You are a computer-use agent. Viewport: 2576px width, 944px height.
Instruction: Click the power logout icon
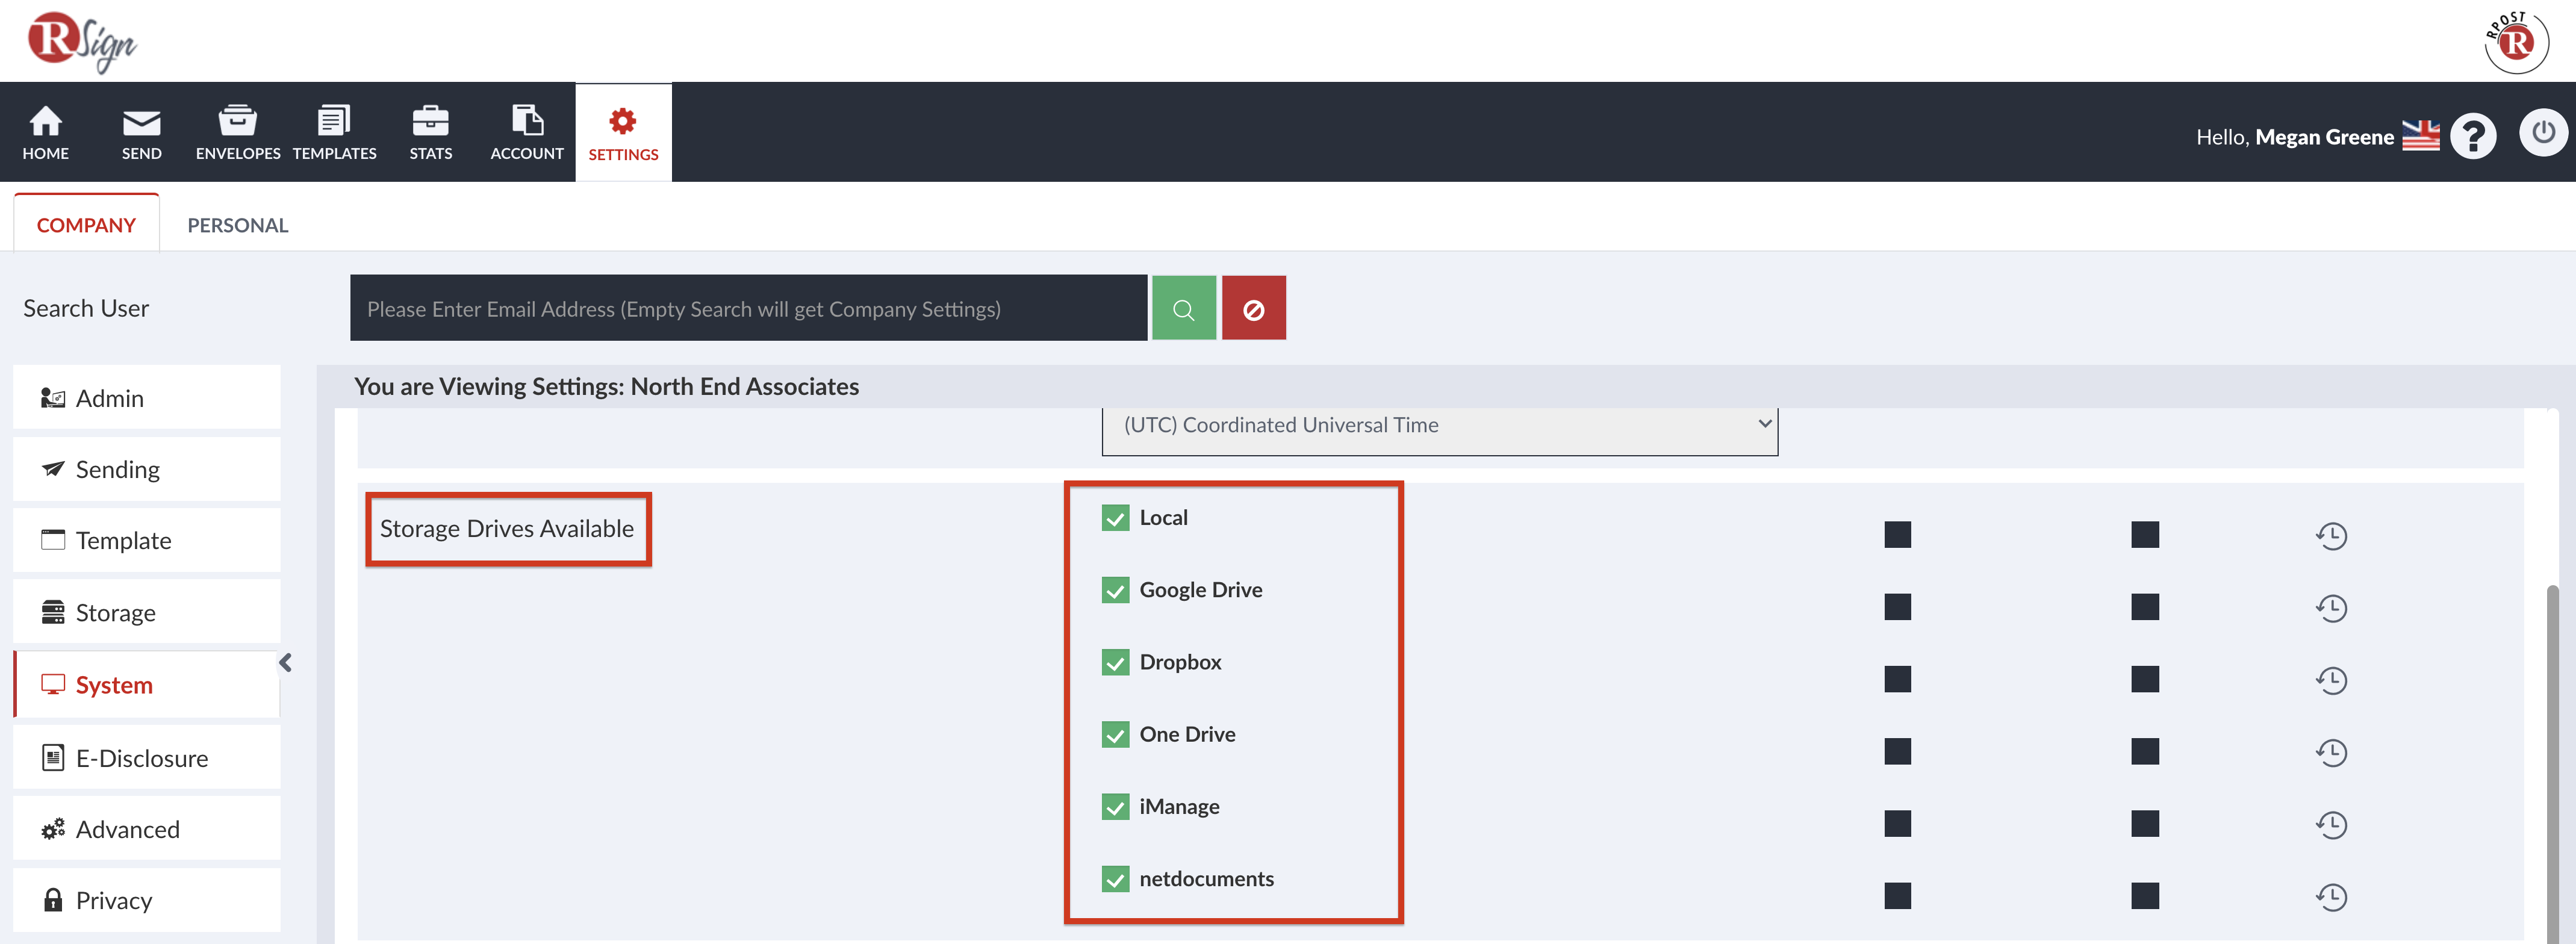point(2543,133)
